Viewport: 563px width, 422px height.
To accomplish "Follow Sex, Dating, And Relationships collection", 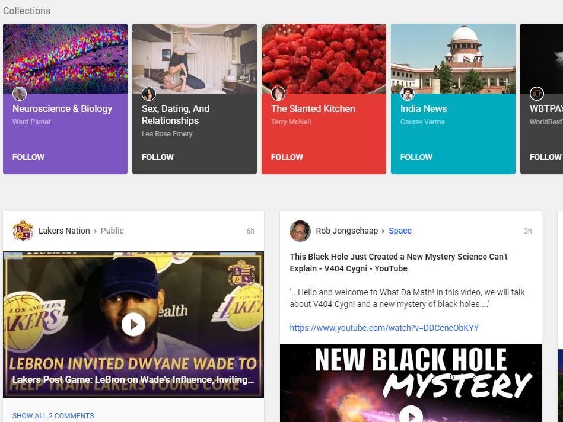I will (158, 157).
